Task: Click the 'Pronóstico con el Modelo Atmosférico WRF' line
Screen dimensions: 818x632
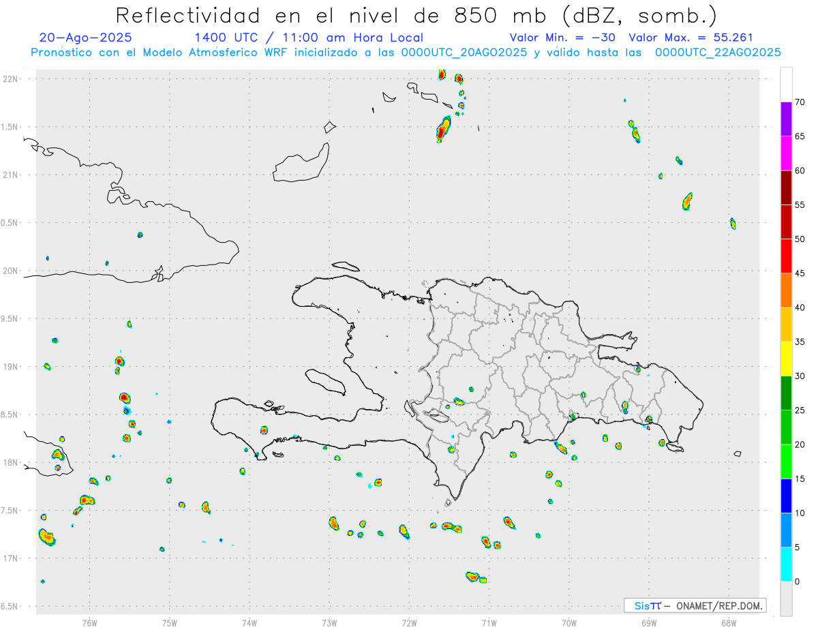Action: click(406, 52)
